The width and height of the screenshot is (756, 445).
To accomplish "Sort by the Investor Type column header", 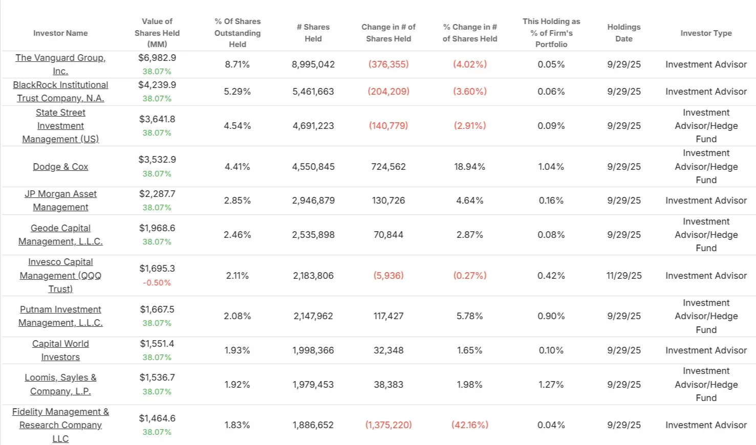I will 706,33.
